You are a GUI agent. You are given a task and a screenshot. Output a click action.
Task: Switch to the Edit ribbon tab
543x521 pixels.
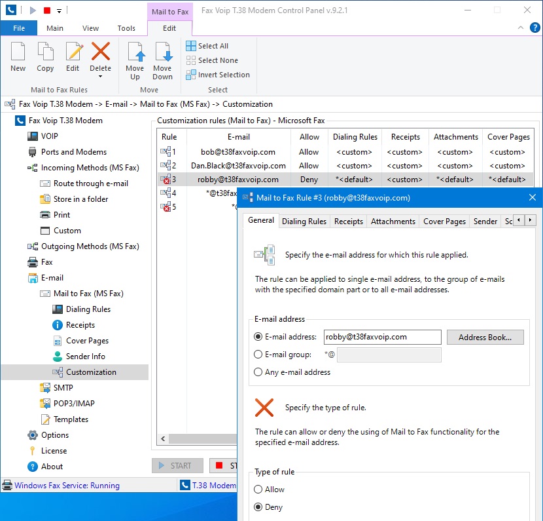pos(169,28)
